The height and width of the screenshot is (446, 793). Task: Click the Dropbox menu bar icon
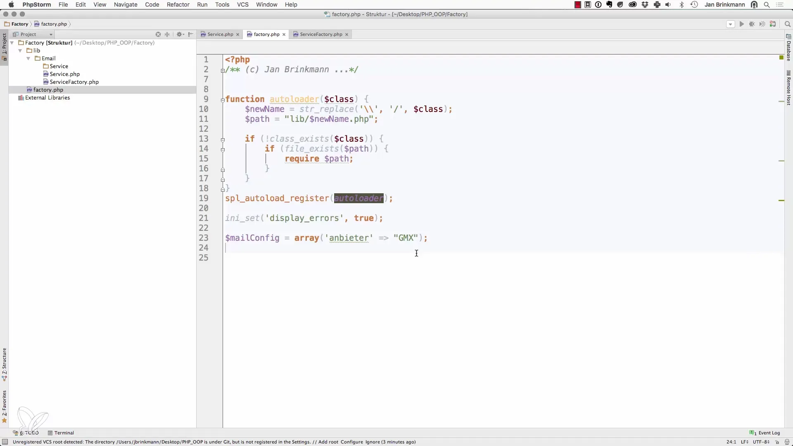(645, 5)
